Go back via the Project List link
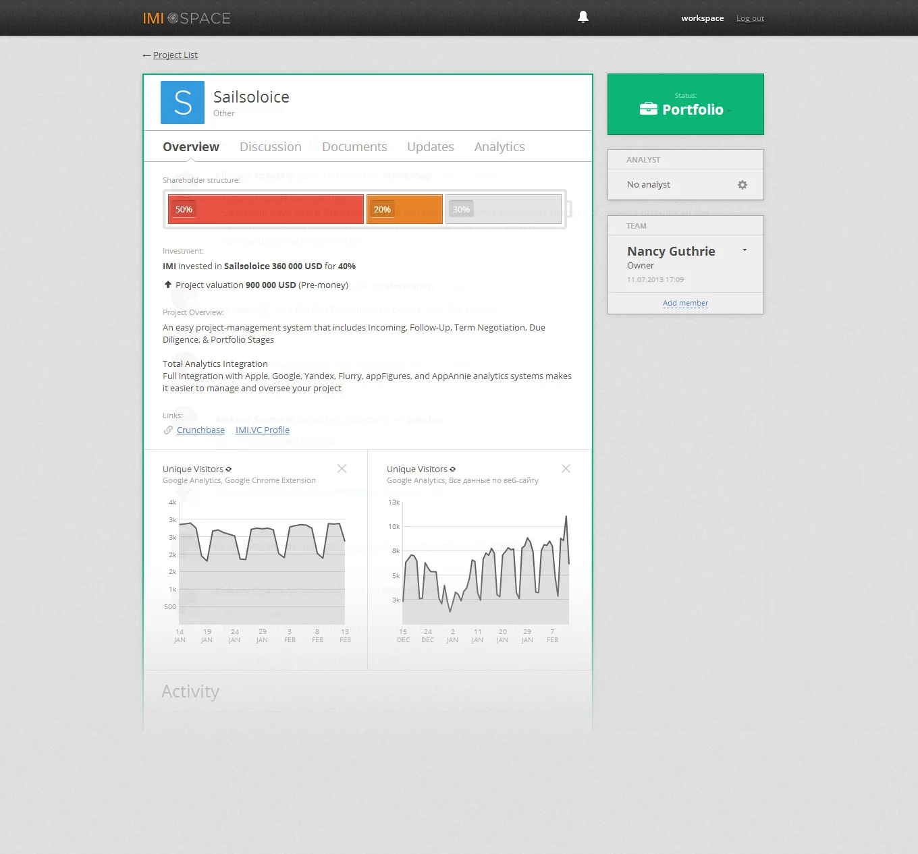Screen dimensions: 918x854 (175, 55)
